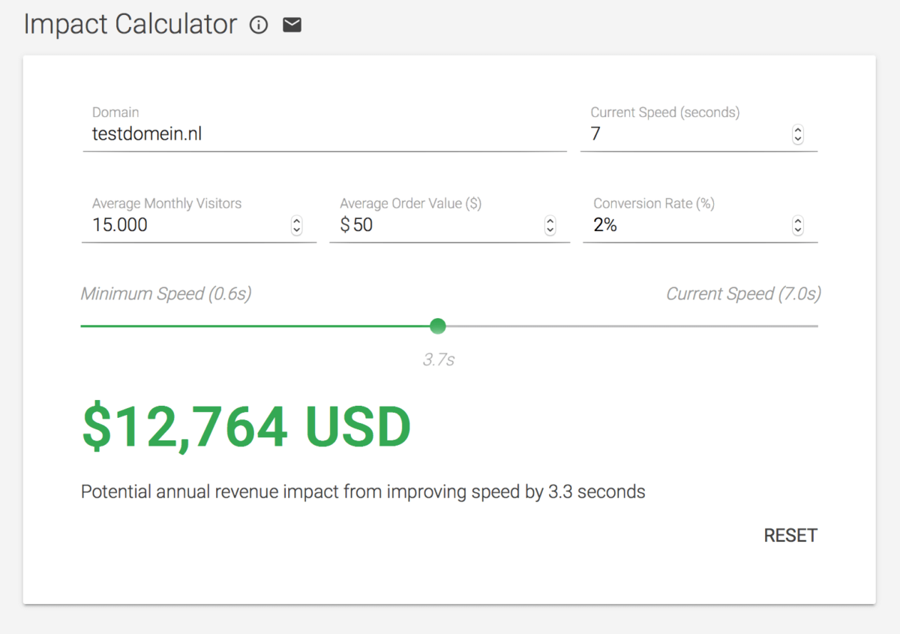Click the Current Speed (7.0s) slider label

click(743, 294)
